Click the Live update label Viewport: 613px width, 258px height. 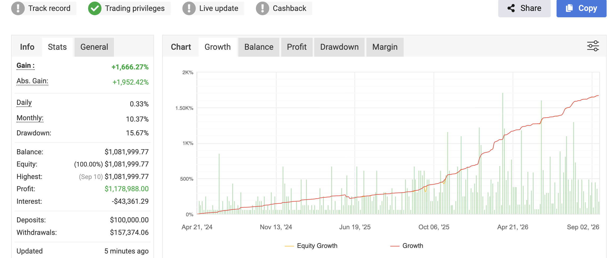tap(219, 8)
